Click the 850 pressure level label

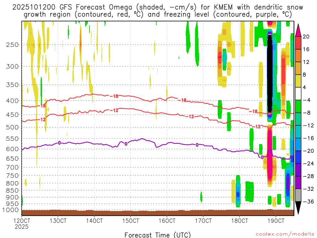[x=12, y=191]
